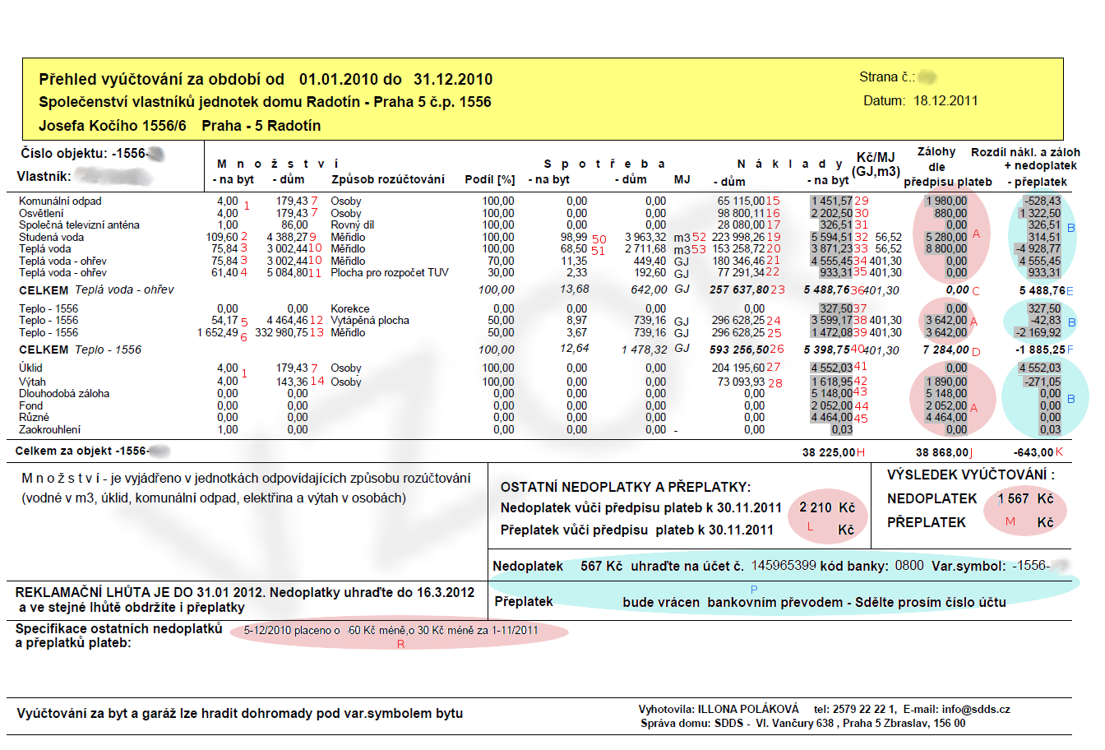Select the "Komunální odpad" row label
This screenshot has height=750, width=1105.
click(60, 201)
